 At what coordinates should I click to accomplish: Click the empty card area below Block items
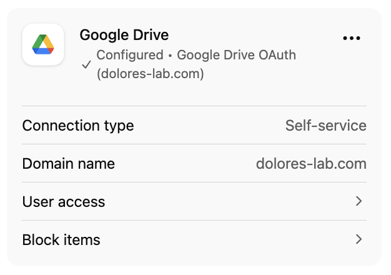point(194,260)
